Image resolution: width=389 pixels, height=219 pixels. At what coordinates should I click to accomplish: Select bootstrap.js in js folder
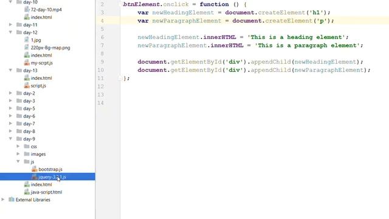click(50, 169)
